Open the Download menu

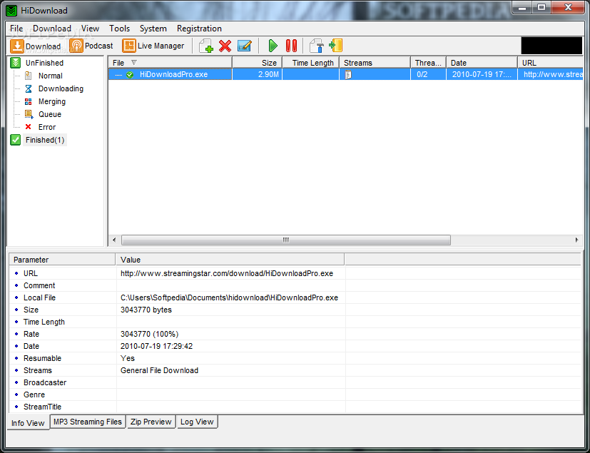coord(52,29)
